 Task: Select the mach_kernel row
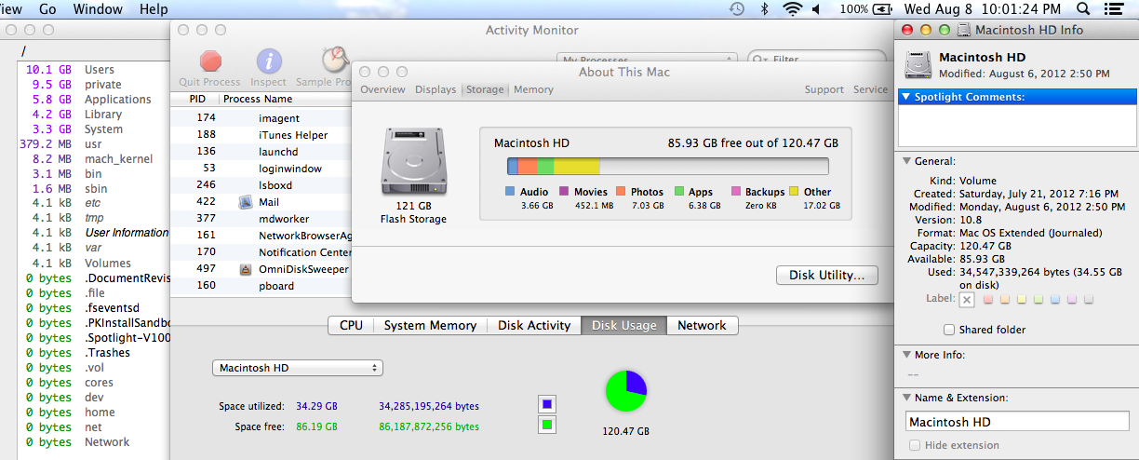click(x=94, y=159)
